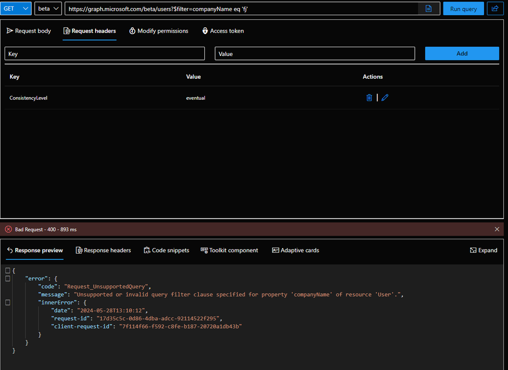The image size is (508, 370).
Task: Click the client-request-id value in response
Action: pyautogui.click(x=181, y=326)
